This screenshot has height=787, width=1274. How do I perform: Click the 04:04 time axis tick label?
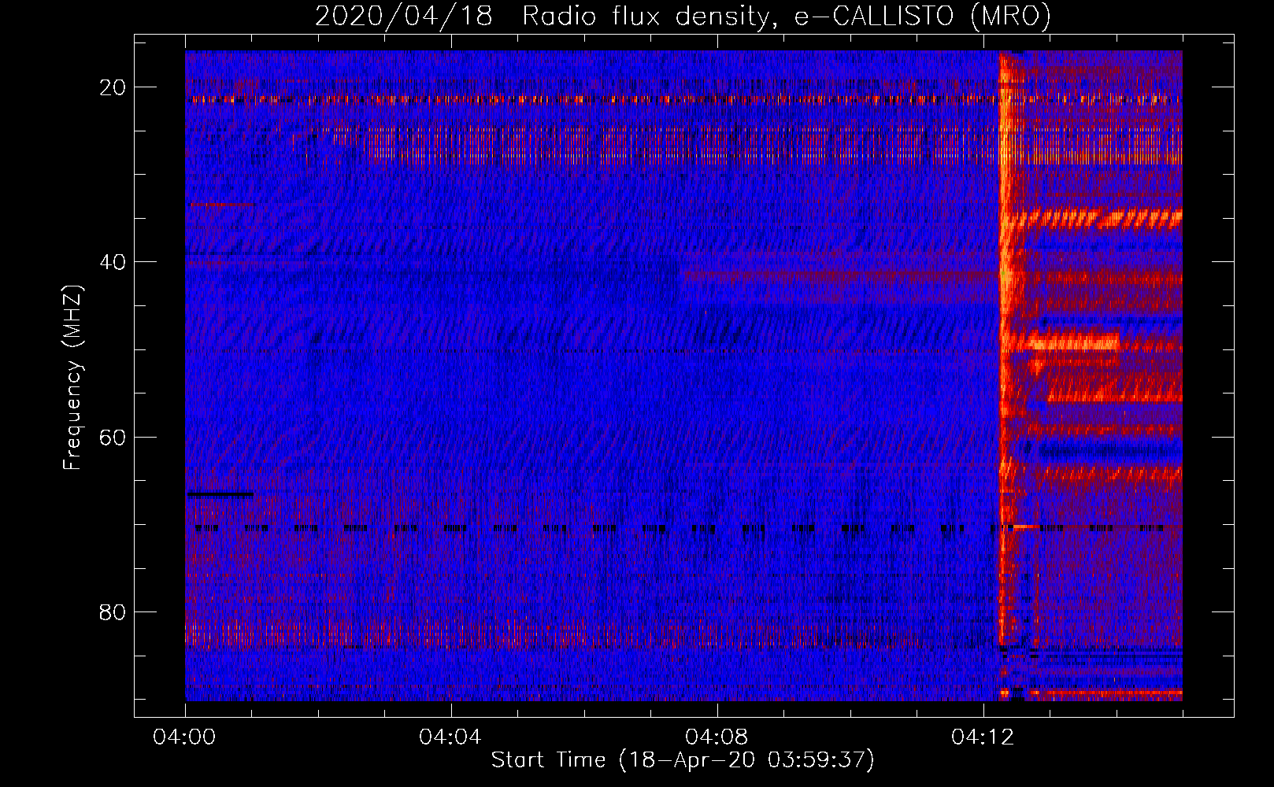pyautogui.click(x=450, y=737)
